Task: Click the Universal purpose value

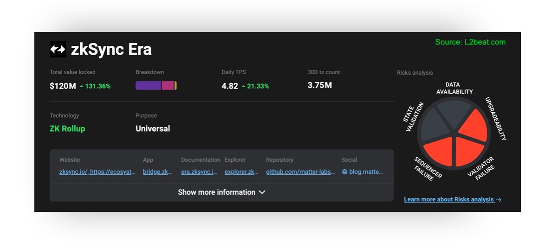Action: (x=153, y=129)
